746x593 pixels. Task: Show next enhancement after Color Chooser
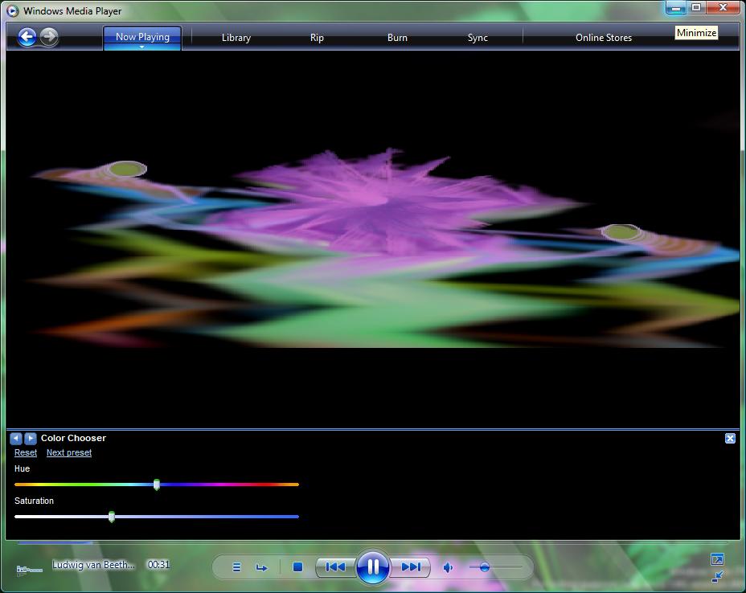[31, 438]
